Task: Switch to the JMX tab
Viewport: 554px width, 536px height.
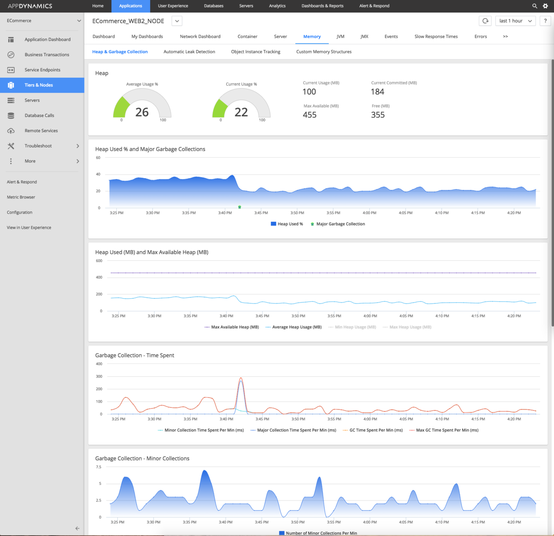Action: click(365, 36)
